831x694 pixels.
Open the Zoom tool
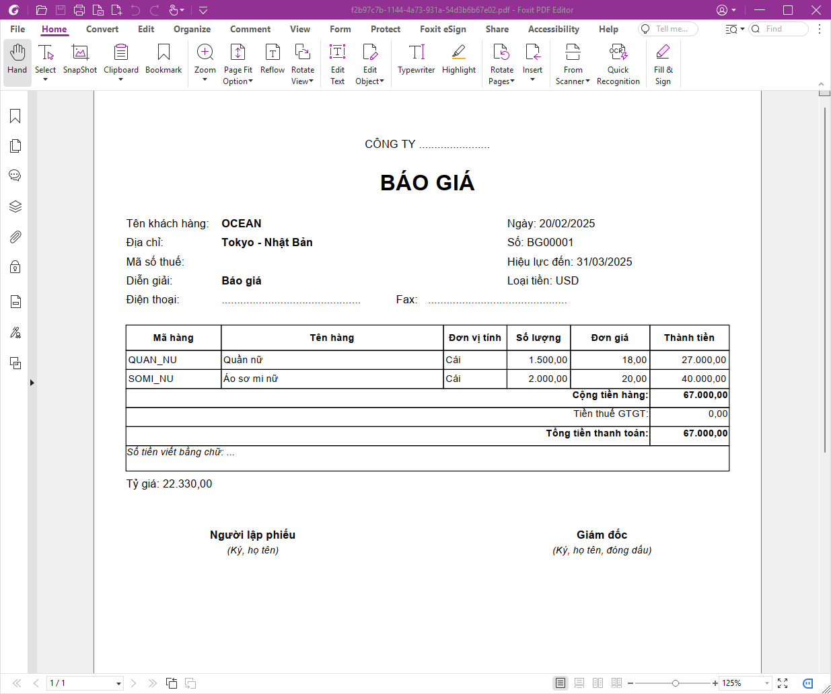pyautogui.click(x=205, y=59)
